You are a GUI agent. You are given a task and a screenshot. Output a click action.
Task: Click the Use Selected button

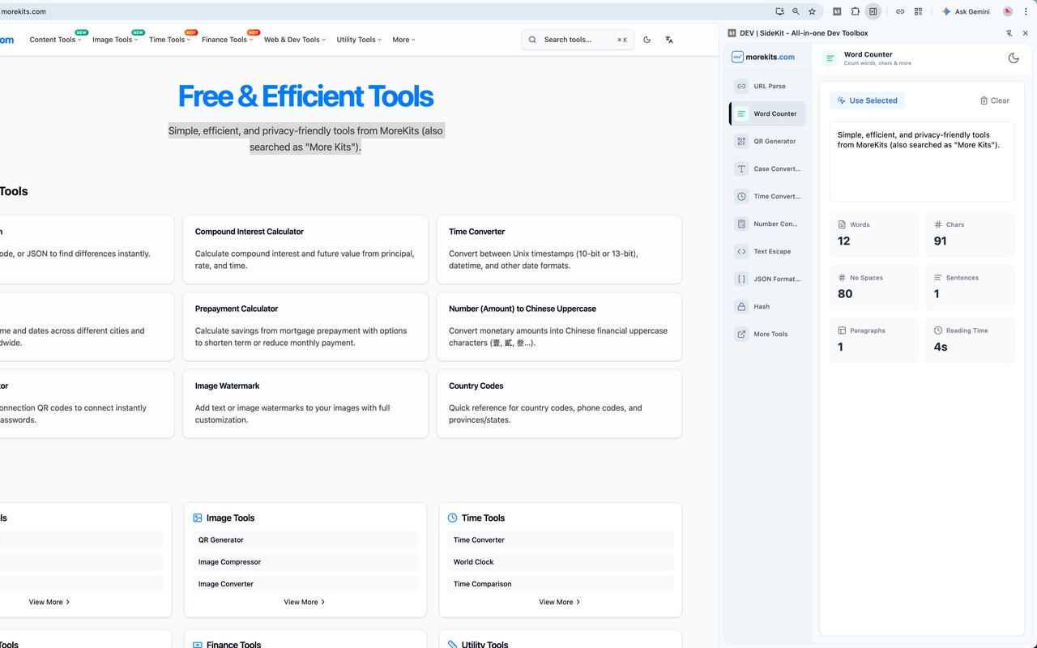pyautogui.click(x=867, y=100)
